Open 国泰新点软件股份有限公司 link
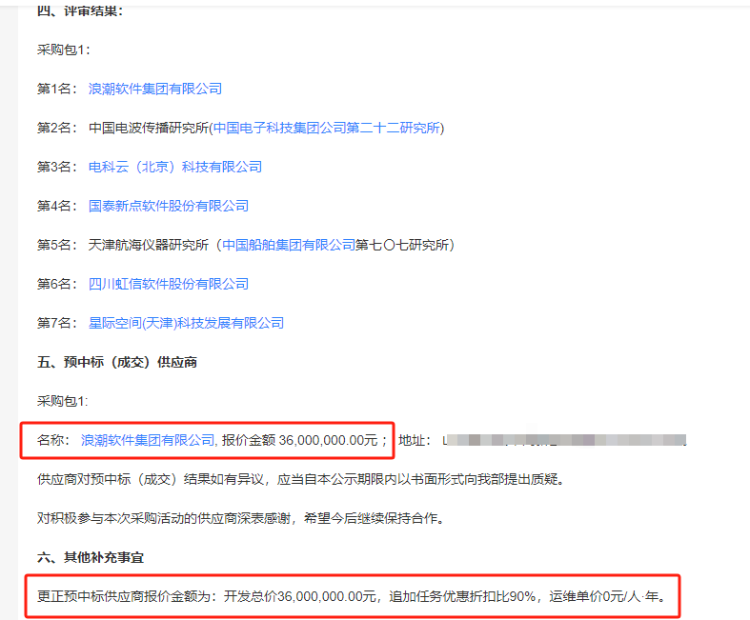This screenshot has width=750, height=620. [x=169, y=206]
